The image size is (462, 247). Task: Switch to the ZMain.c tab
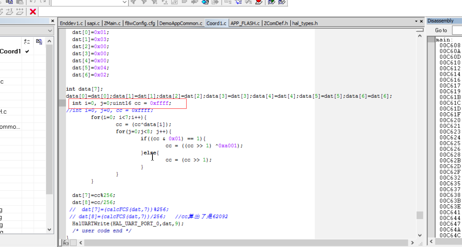(112, 23)
